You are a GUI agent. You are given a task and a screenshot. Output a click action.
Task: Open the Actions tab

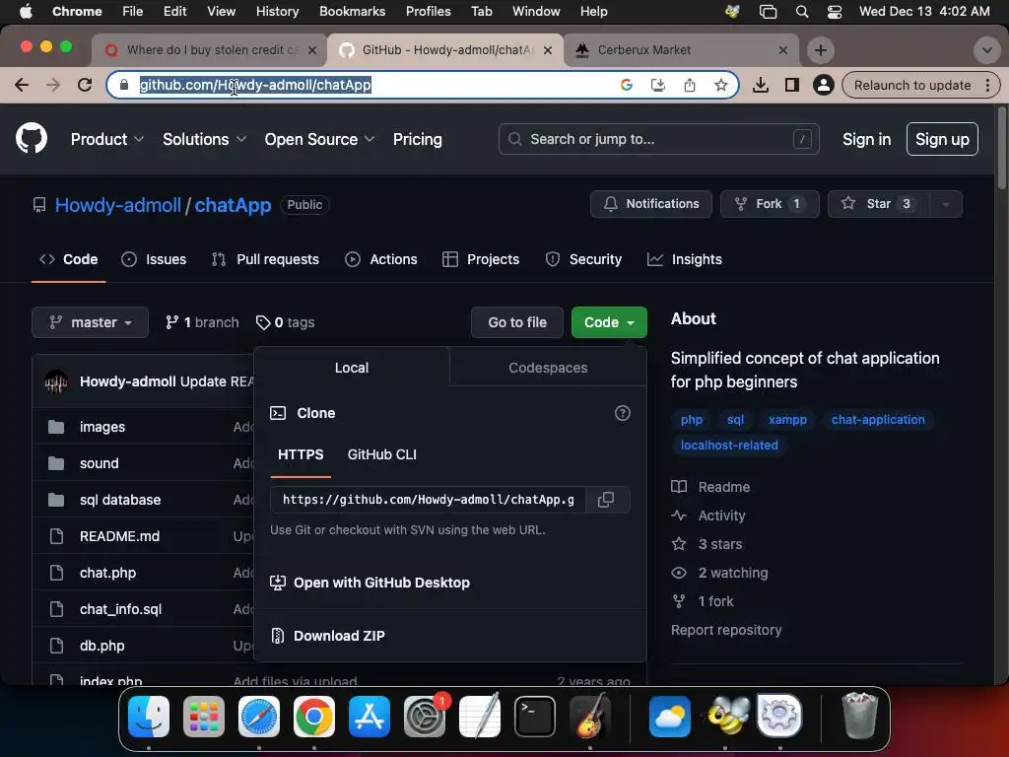(381, 259)
